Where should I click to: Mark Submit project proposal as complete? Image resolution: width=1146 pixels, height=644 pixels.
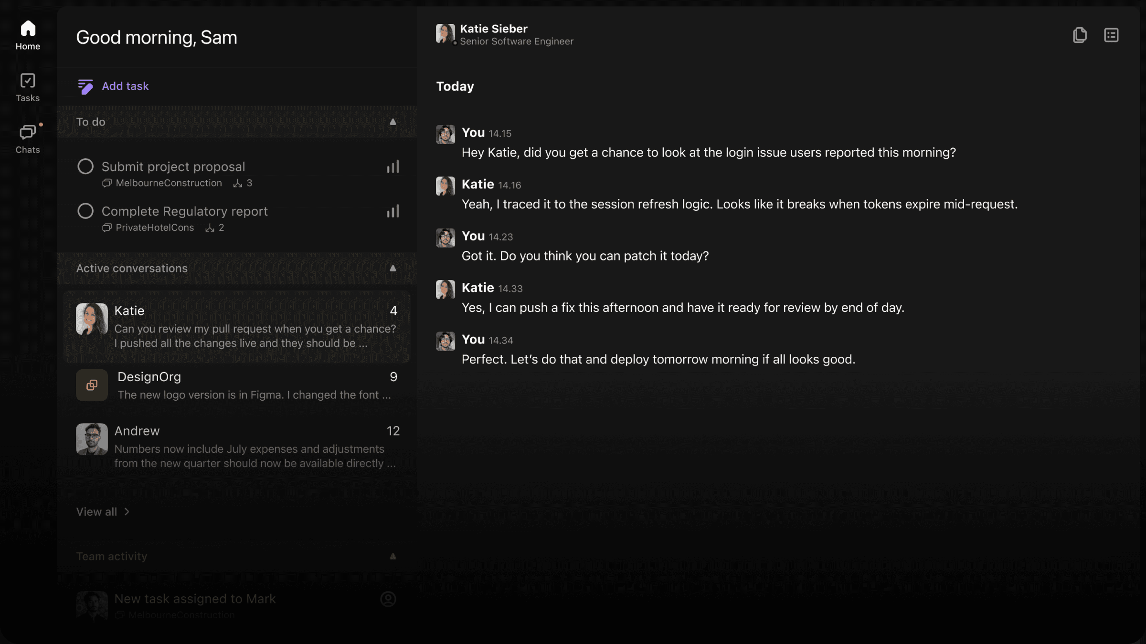coord(85,166)
